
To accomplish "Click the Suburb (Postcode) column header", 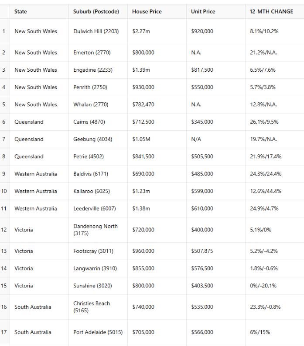I will tap(96, 11).
